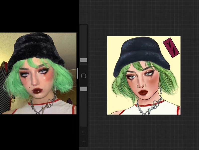
Task: Click the undo arrow in sidebar
Action: pos(83,133)
